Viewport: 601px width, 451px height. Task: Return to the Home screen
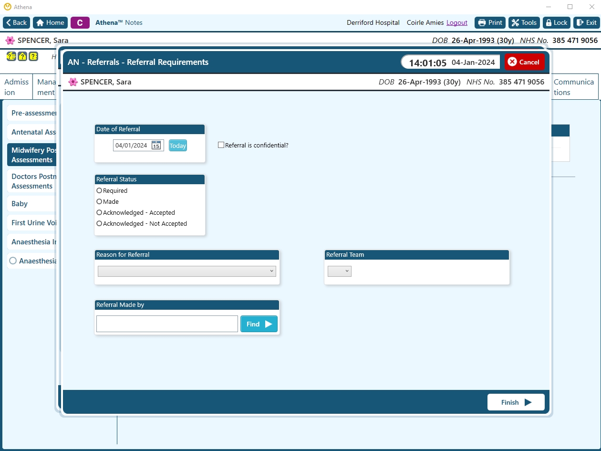point(50,22)
